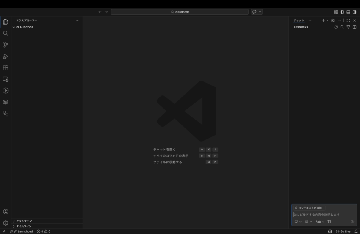Screen dimensions: 360x234
Task: Click the Accounts icon in activity bar
Action: click(x=6, y=212)
